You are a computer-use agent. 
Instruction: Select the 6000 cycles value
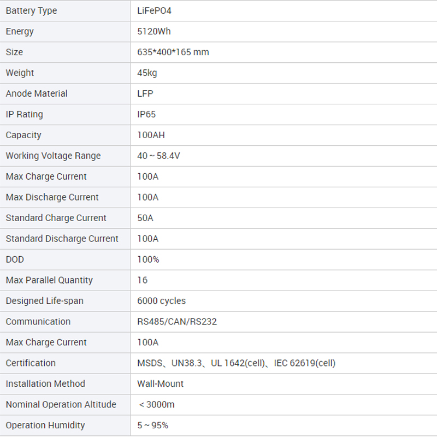click(x=161, y=301)
